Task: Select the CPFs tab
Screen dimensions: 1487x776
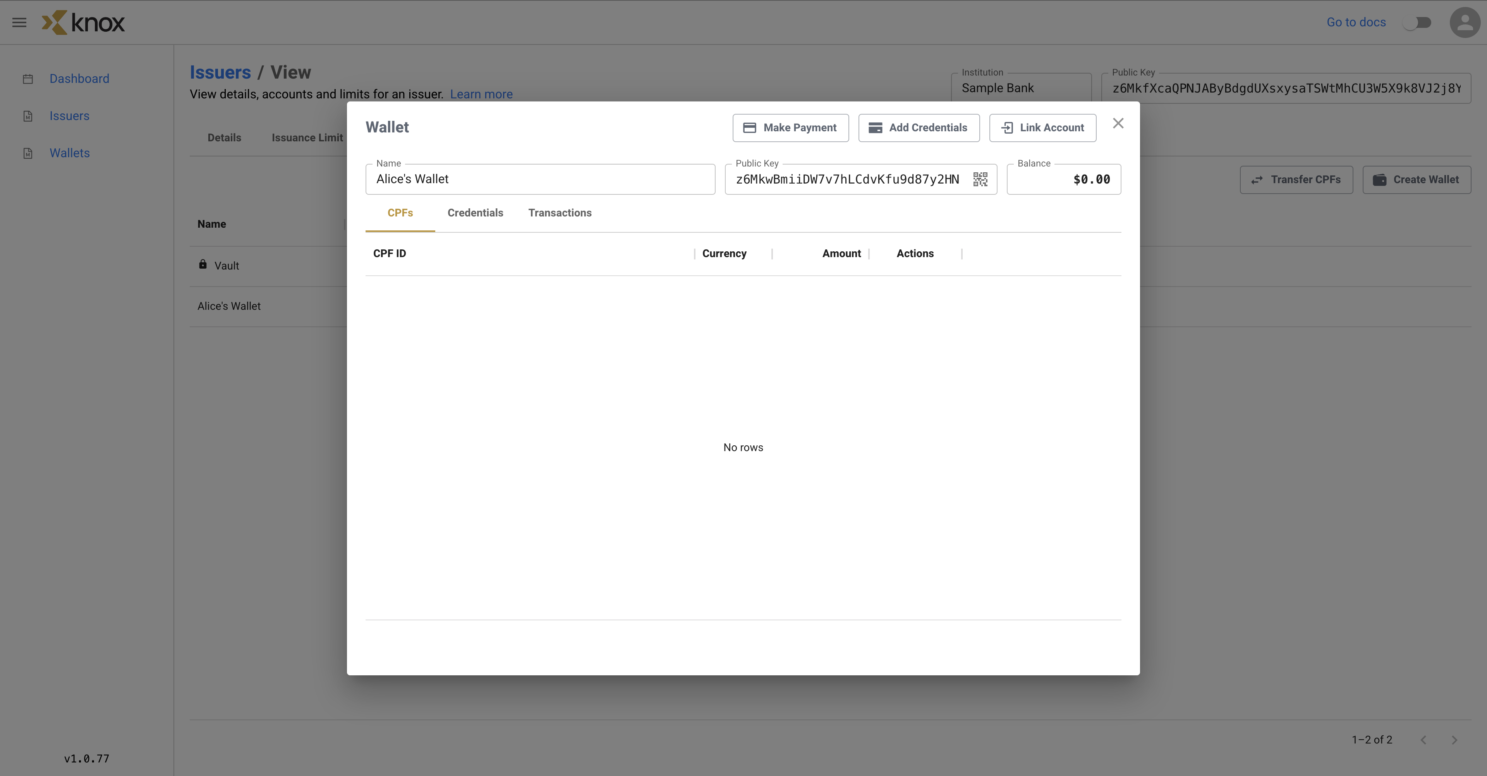Action: point(400,213)
